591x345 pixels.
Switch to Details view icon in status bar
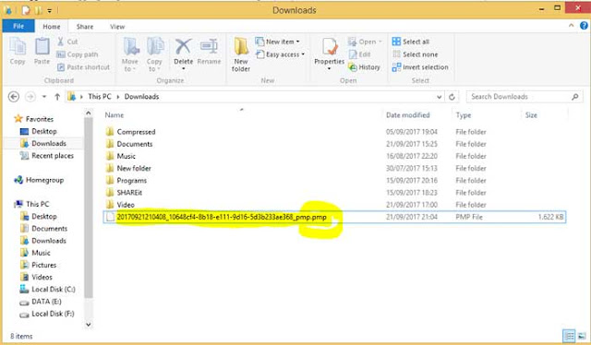[569, 336]
